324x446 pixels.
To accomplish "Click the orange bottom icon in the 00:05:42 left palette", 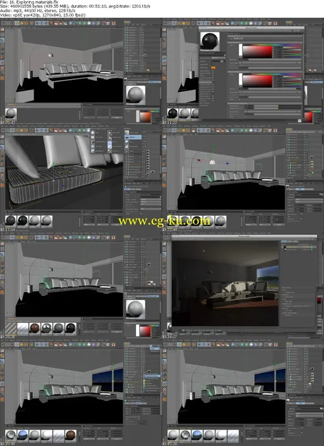I will [3, 78].
